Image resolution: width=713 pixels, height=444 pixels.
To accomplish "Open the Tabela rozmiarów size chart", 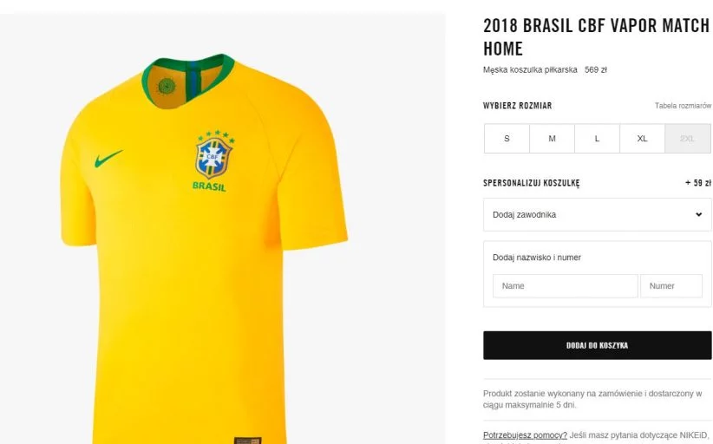I will [x=683, y=106].
